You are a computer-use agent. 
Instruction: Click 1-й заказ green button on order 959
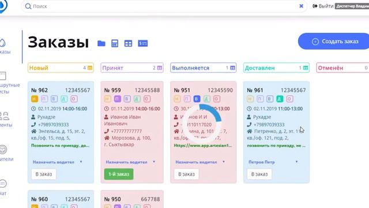(x=119, y=174)
